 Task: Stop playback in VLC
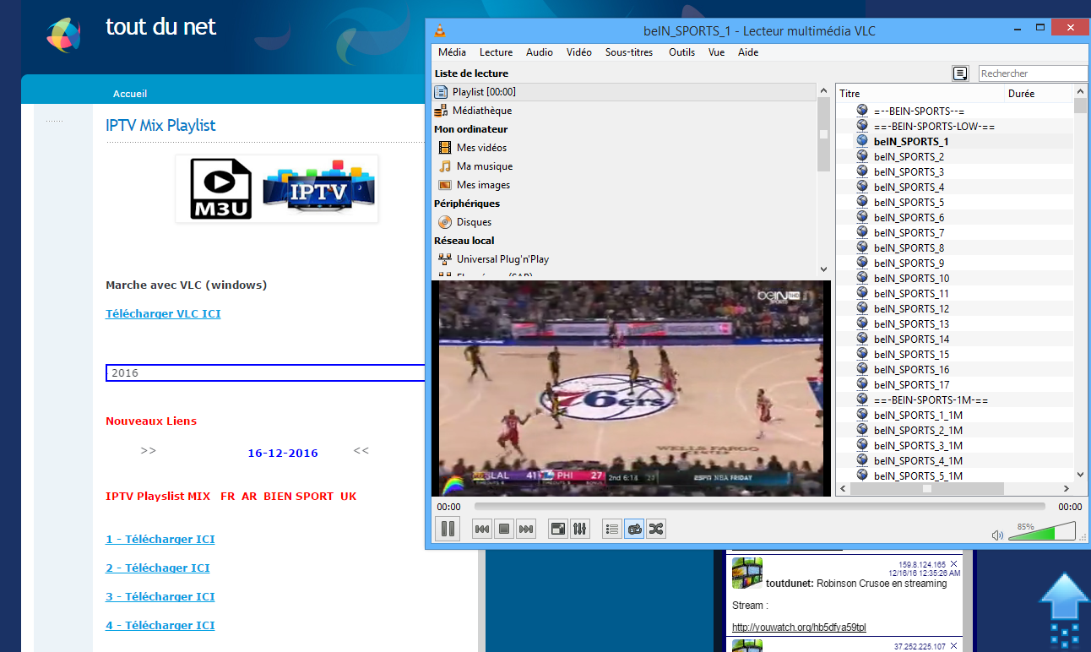point(504,530)
